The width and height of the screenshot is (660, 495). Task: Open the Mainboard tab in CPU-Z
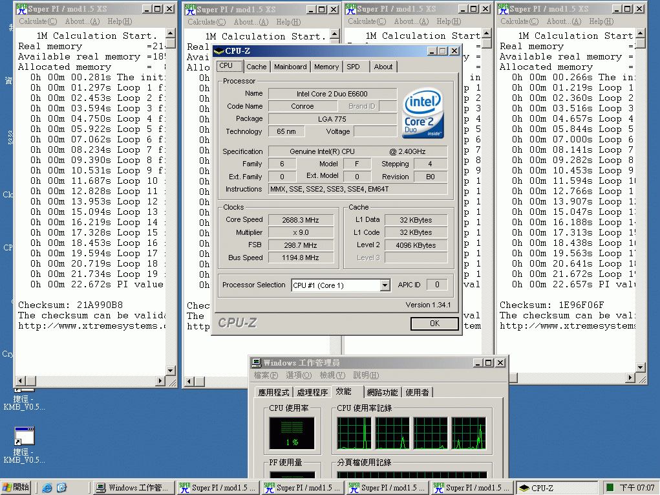(x=290, y=67)
